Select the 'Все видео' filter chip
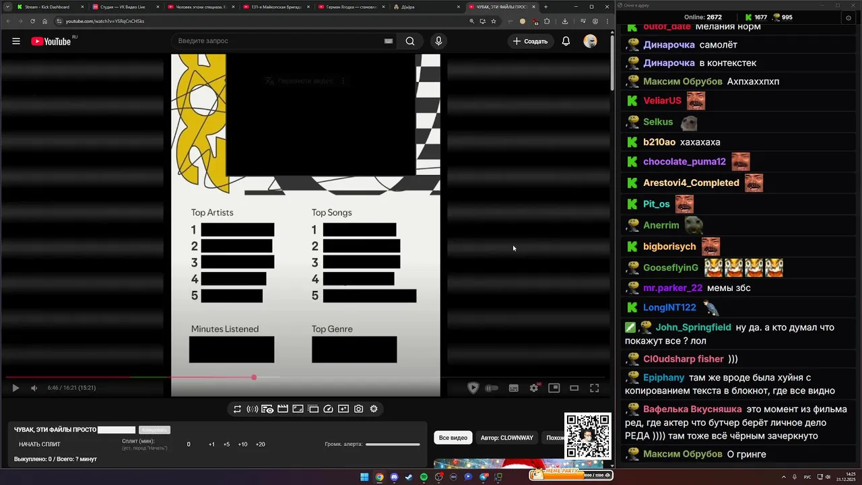This screenshot has width=862, height=485. tap(453, 438)
